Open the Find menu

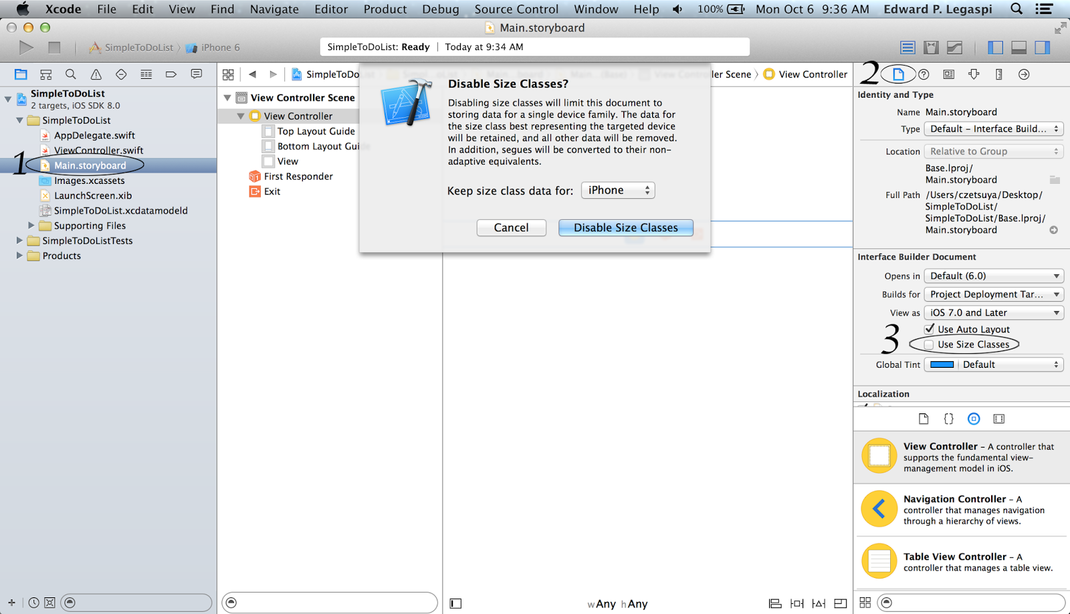(222, 9)
